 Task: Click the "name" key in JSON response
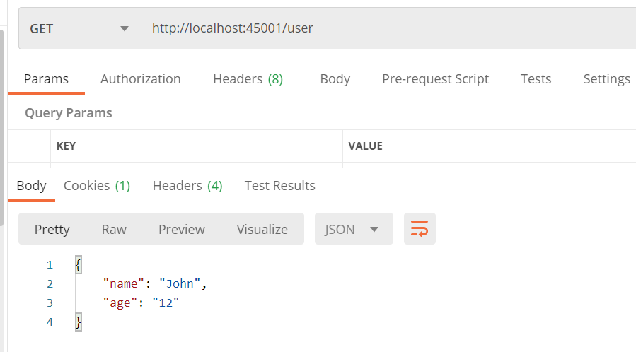click(124, 284)
